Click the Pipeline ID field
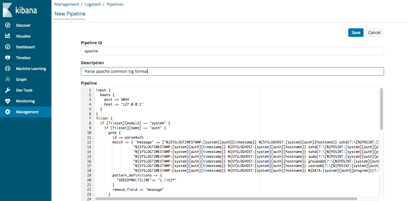Viewport: 408px width, 201px height. coord(232,51)
